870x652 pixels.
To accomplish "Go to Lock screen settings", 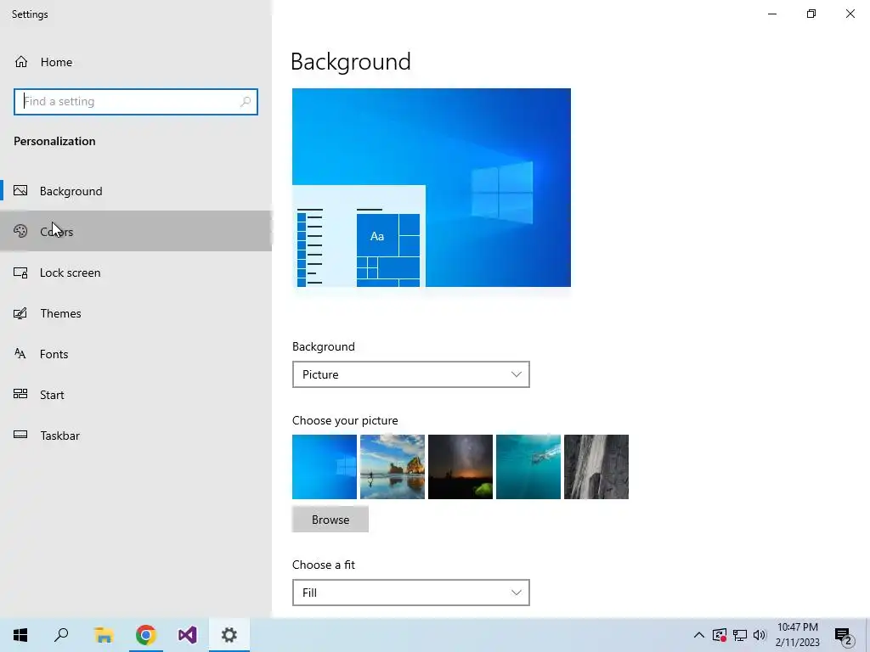I will click(136, 273).
